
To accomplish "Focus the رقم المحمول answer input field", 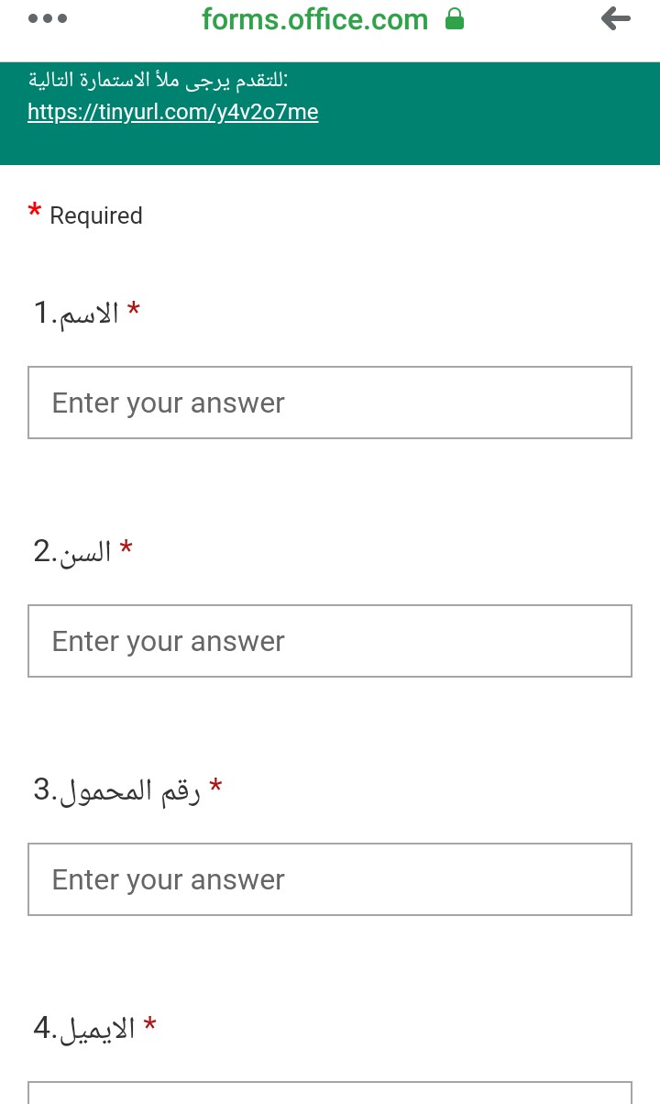I will (330, 879).
